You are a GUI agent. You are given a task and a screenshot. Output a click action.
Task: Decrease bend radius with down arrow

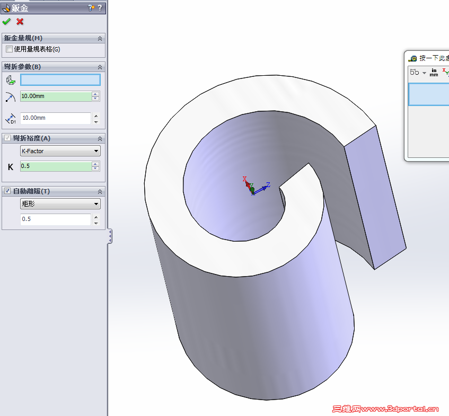[x=95, y=99]
